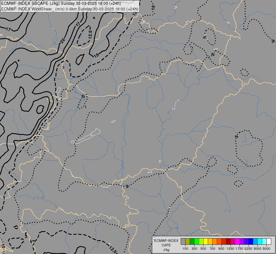The height and width of the screenshot is (254, 276).
Task: Click the legend value '1750'
Action: pos(239,249)
